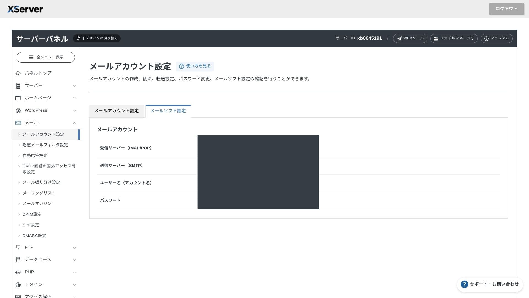
Task: Click the home icon next to パネルトップ
Action: coord(18,73)
